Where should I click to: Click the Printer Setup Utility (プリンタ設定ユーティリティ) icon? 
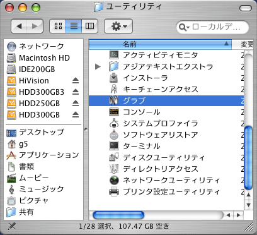(x=114, y=191)
